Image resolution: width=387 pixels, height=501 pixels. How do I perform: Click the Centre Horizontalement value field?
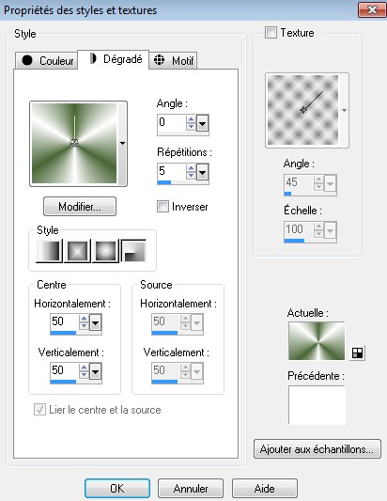pos(64,321)
